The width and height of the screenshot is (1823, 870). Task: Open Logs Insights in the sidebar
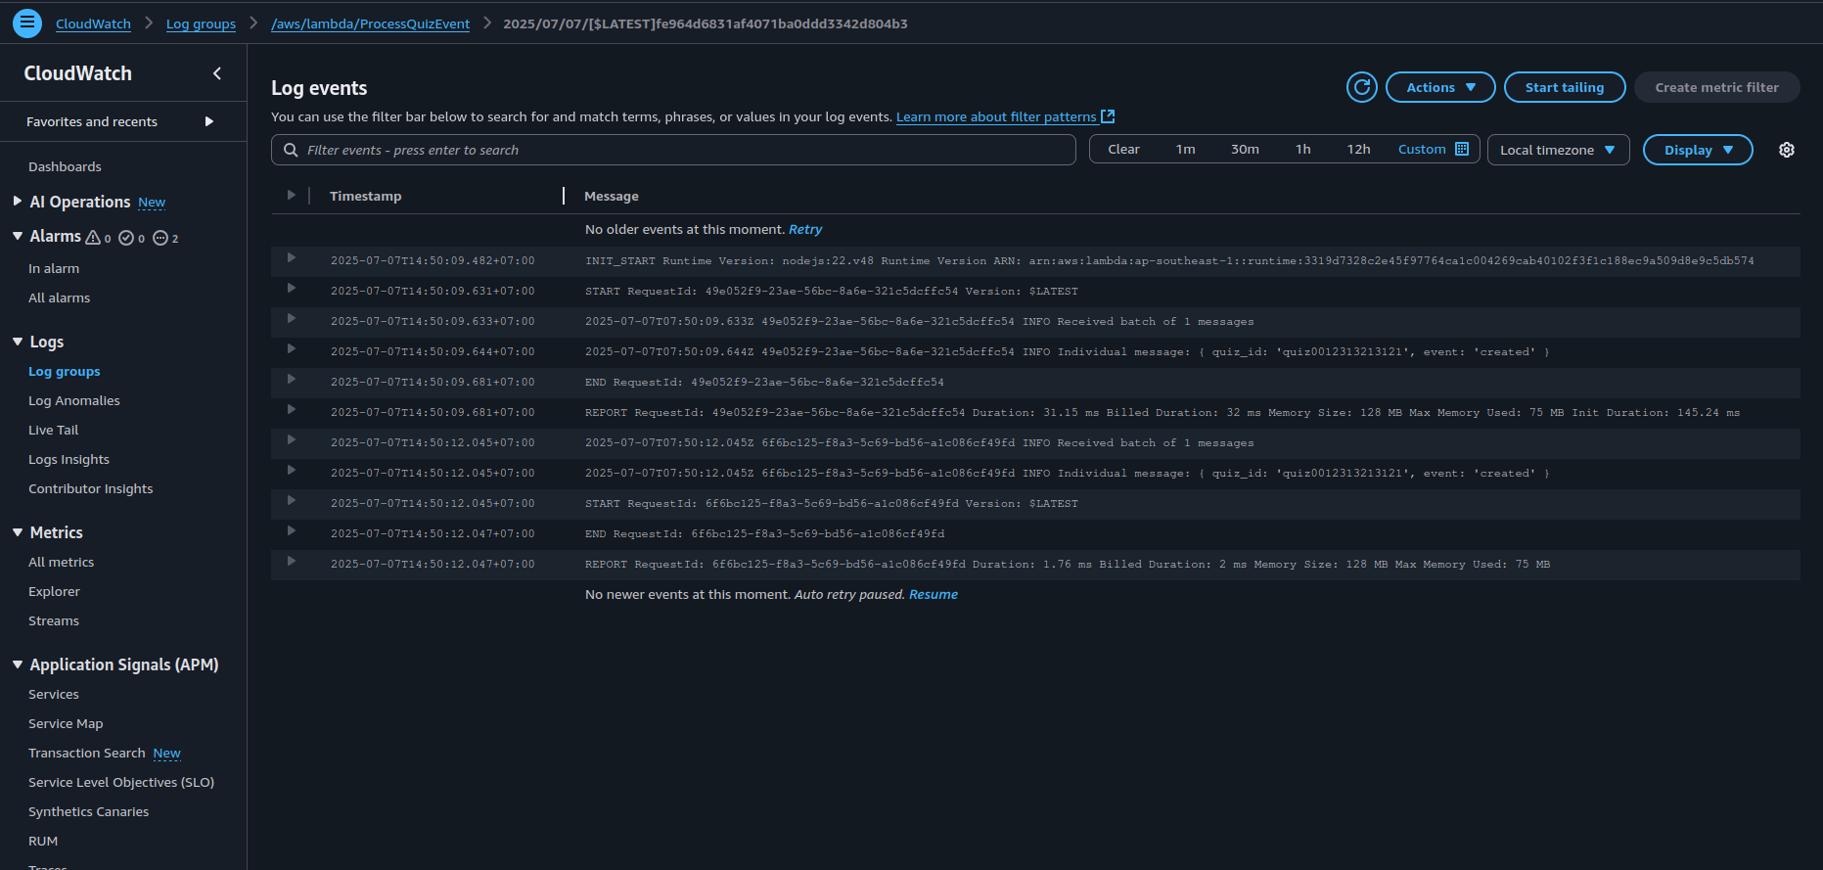point(68,459)
